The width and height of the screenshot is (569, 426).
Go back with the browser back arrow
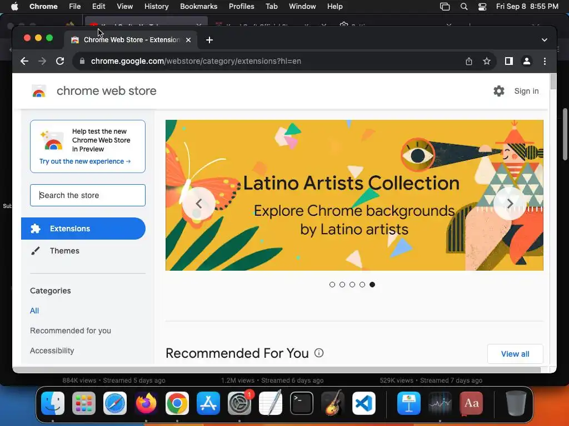(24, 61)
